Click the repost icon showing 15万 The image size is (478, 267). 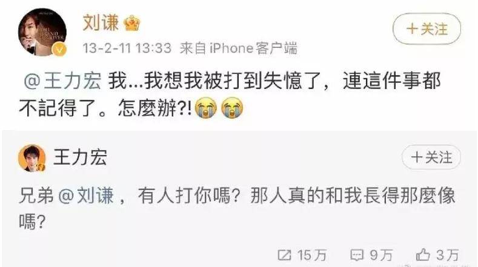[x=284, y=255]
